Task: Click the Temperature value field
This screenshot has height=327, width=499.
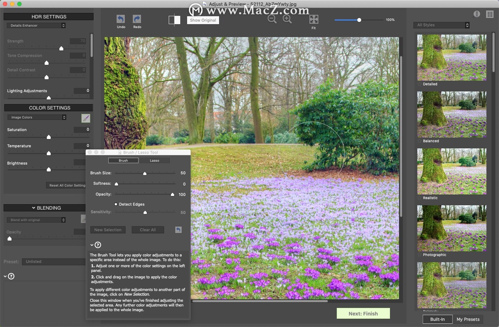Action: 82,145
